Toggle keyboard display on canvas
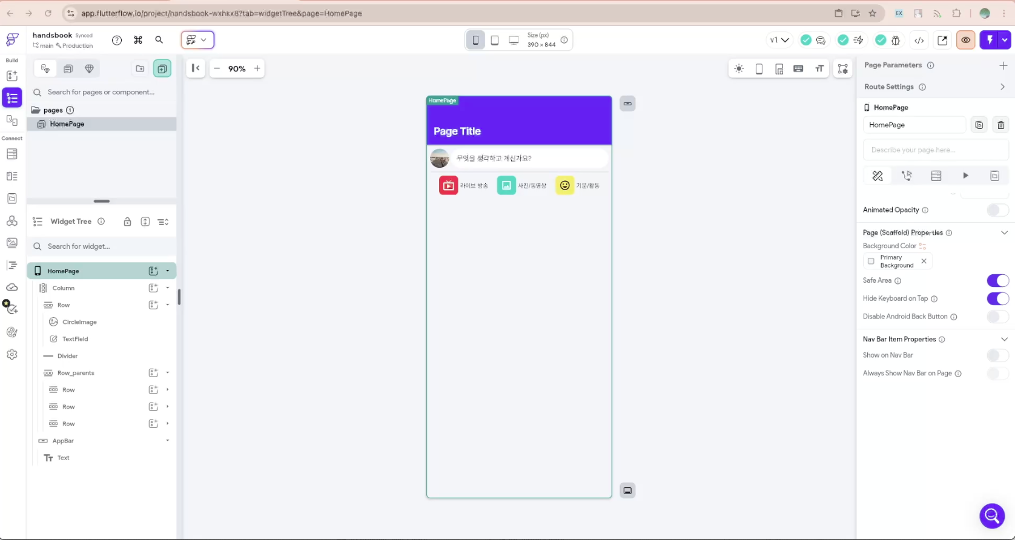Image resolution: width=1015 pixels, height=540 pixels. click(799, 69)
